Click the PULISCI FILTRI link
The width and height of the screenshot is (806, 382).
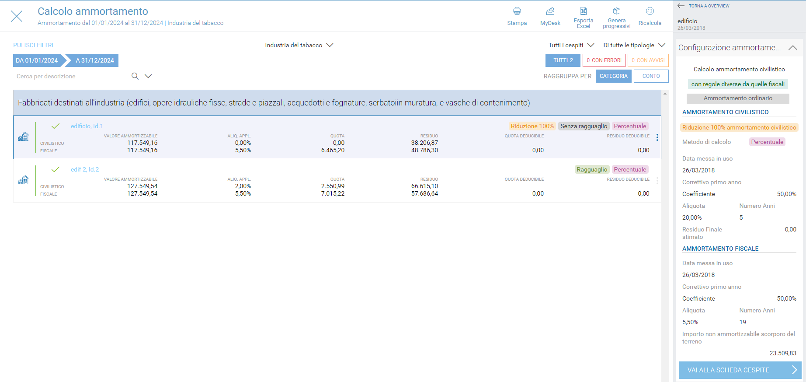click(33, 45)
